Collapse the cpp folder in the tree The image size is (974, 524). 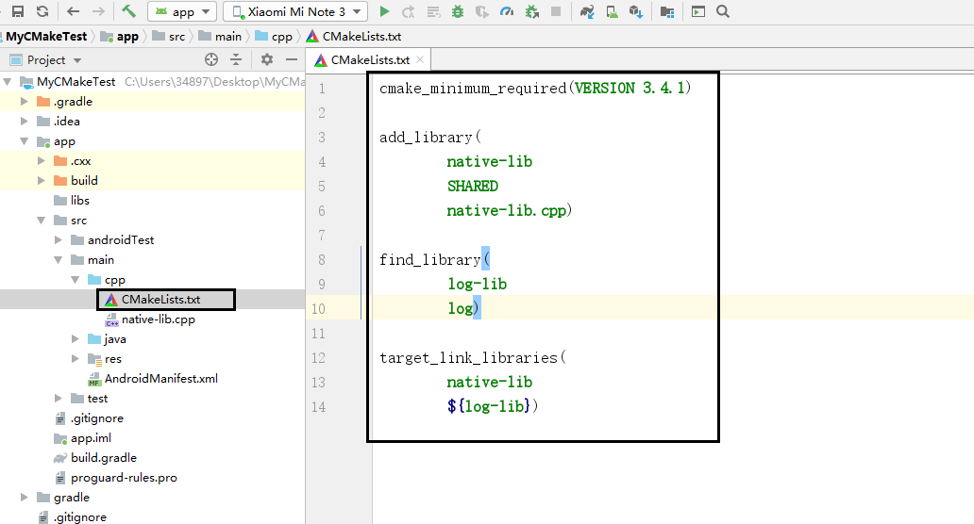coord(76,280)
